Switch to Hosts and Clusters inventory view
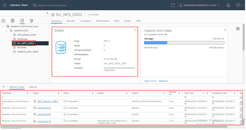The image size is (246, 130). [x=3, y=21]
